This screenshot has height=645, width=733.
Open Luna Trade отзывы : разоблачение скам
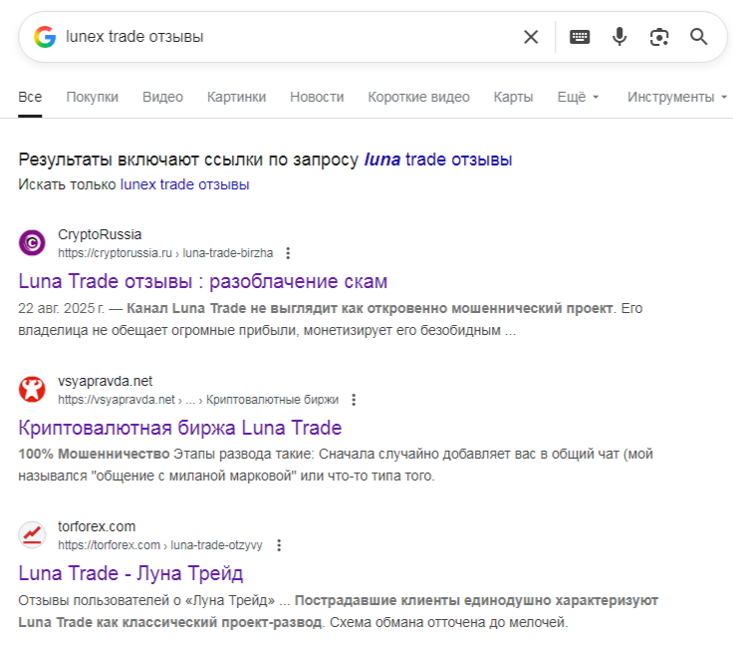click(x=202, y=281)
